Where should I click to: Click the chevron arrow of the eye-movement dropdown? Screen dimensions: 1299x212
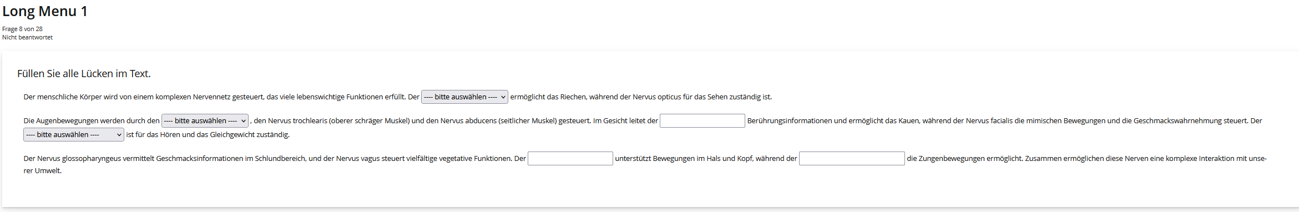(243, 121)
